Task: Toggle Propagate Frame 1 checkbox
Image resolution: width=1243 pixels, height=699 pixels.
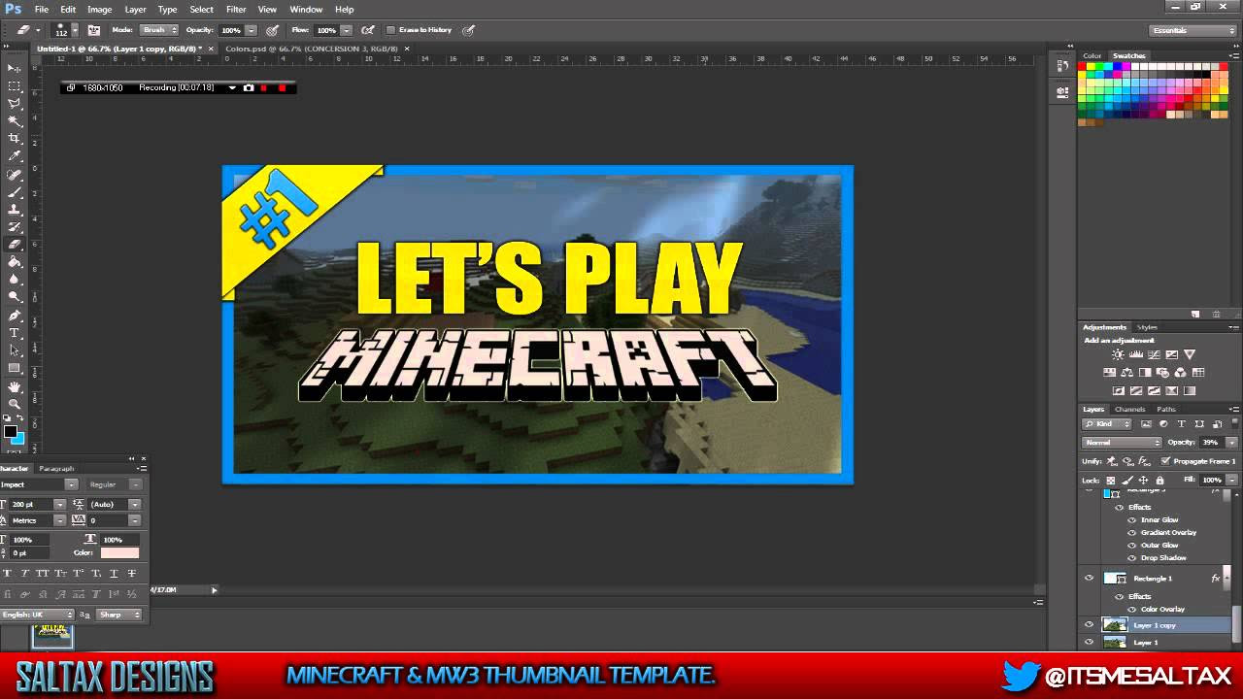Action: pyautogui.click(x=1165, y=461)
